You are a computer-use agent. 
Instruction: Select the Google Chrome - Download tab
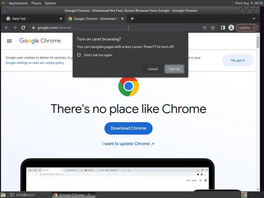[95, 19]
